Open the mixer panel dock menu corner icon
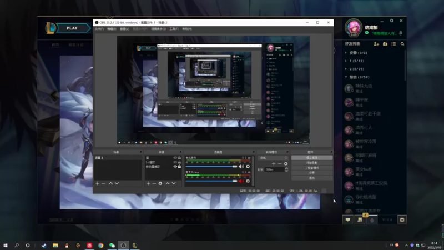This screenshot has width=444, height=250. click(x=254, y=152)
